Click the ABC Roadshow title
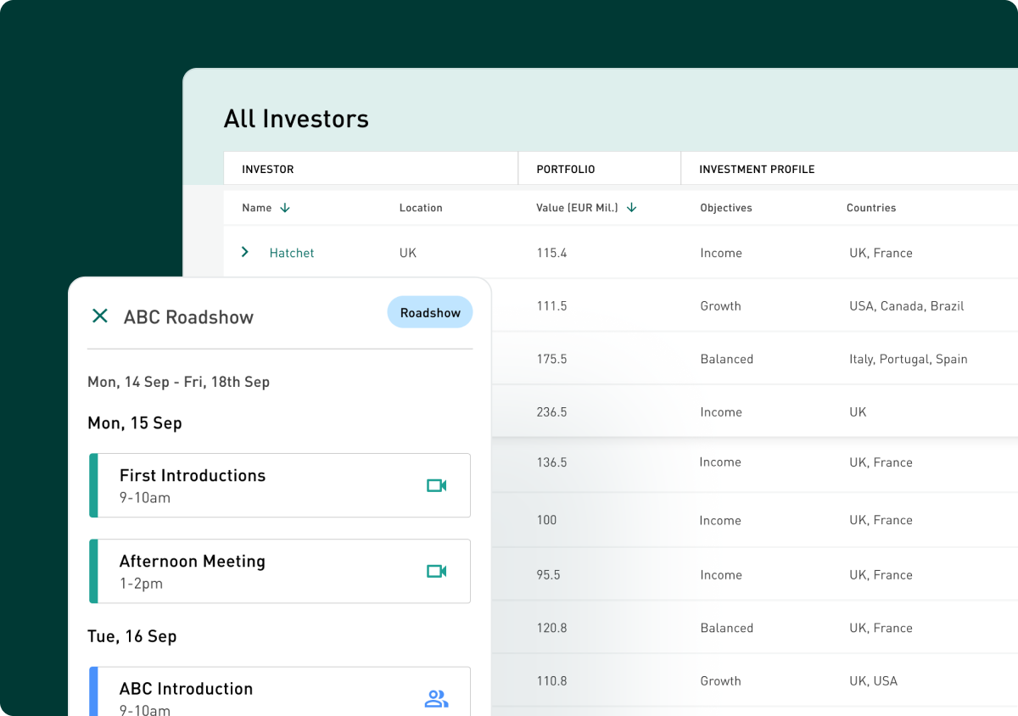Image resolution: width=1018 pixels, height=716 pixels. click(188, 317)
